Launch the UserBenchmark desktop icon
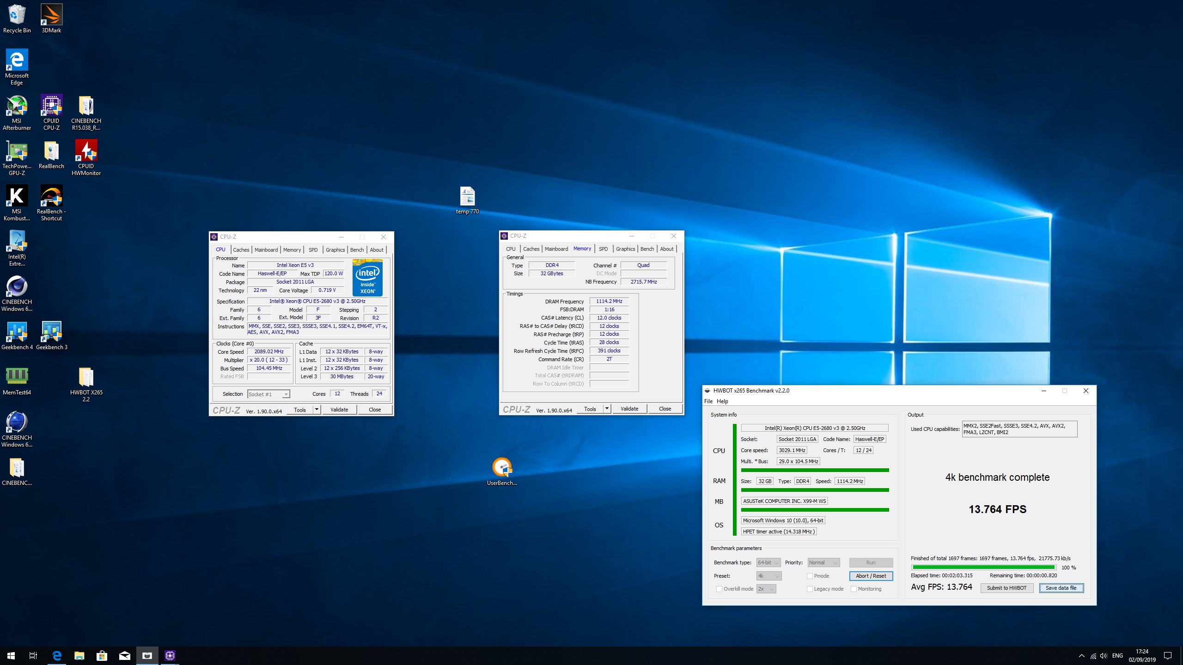The image size is (1183, 665). [502, 472]
